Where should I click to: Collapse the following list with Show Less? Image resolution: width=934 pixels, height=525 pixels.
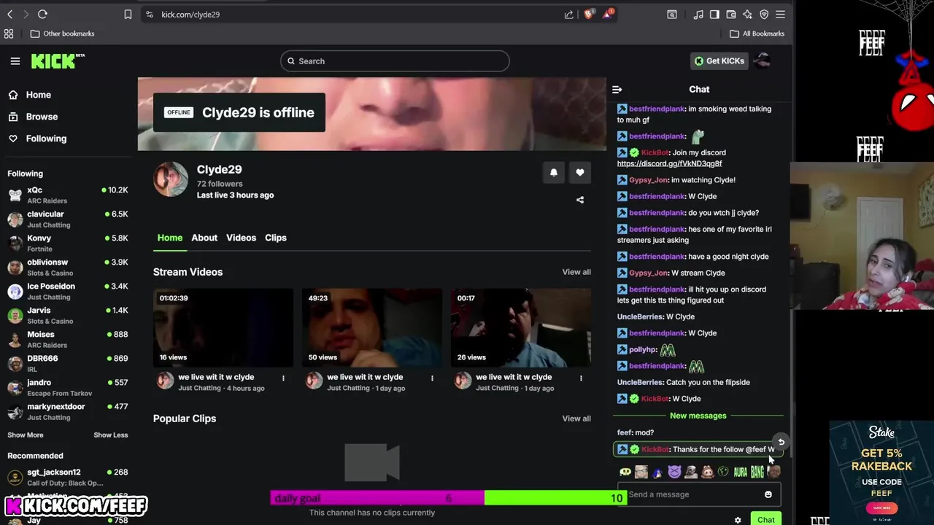coord(111,435)
